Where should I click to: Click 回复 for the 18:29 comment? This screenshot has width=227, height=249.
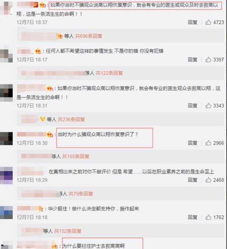(193, 180)
